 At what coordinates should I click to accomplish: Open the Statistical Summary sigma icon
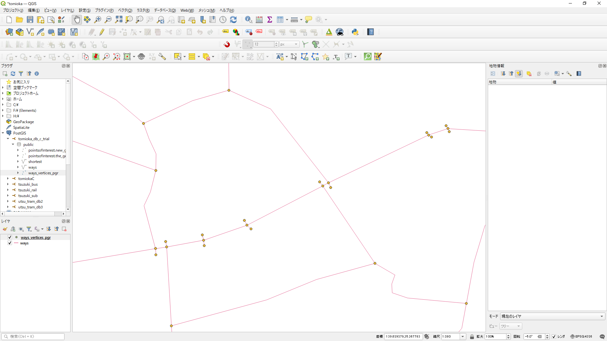pyautogui.click(x=270, y=20)
